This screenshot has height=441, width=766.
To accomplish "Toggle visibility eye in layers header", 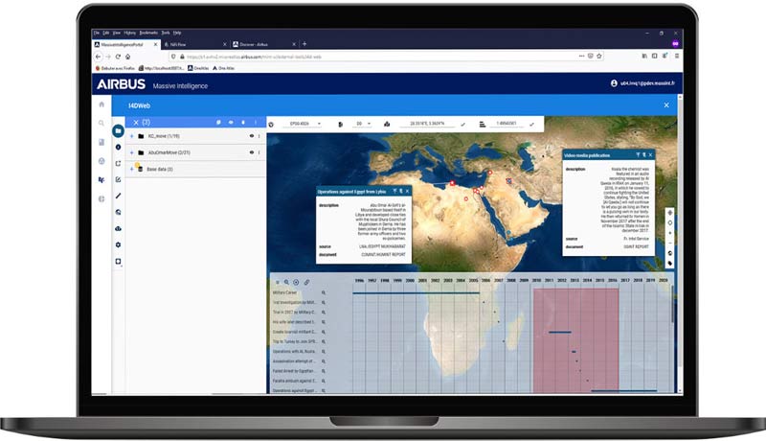I will (x=231, y=123).
